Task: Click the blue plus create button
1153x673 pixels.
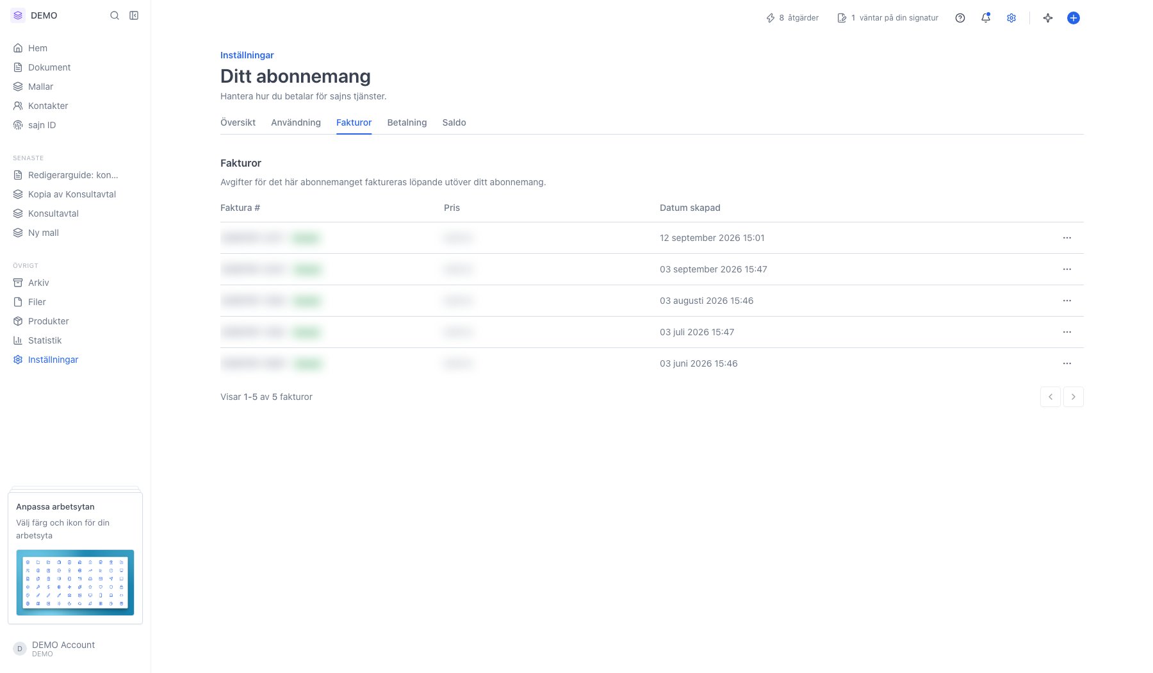Action: coord(1074,18)
